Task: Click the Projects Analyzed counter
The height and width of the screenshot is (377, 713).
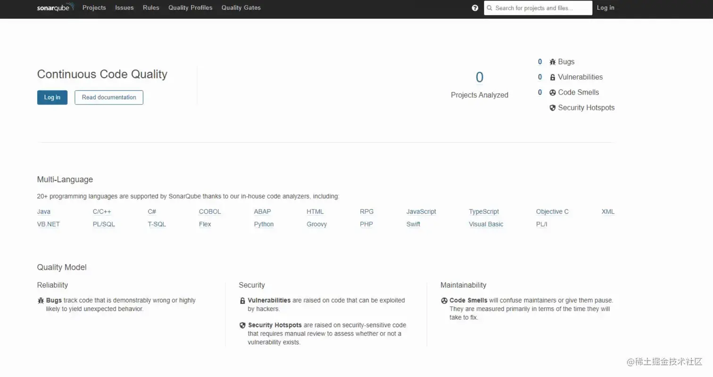Action: [479, 77]
